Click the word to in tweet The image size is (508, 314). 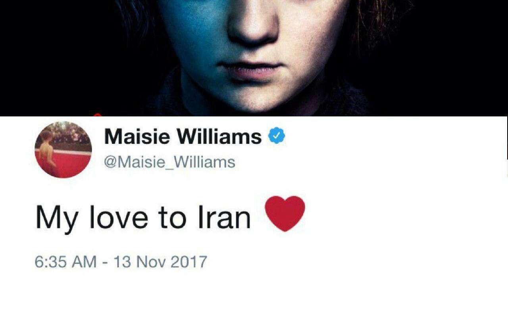[x=173, y=218]
